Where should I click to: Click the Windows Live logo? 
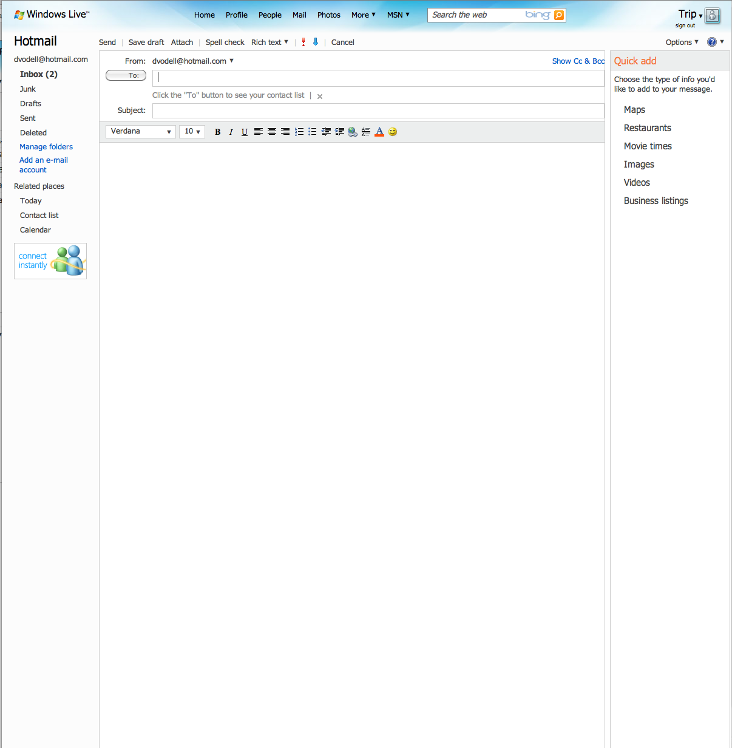click(x=52, y=15)
